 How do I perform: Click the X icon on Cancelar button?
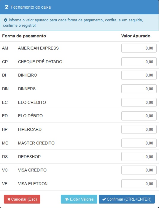[9, 199]
